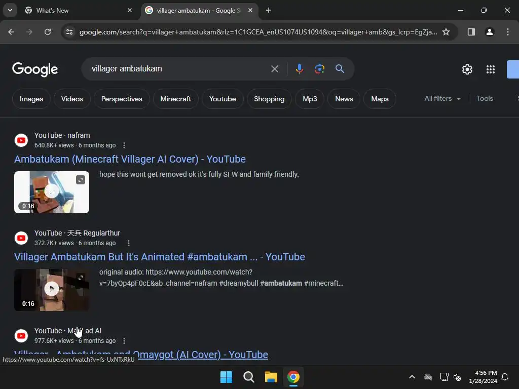Viewport: 519px width, 389px height.
Task: Open more options for MadLad AI result
Action: (x=124, y=341)
